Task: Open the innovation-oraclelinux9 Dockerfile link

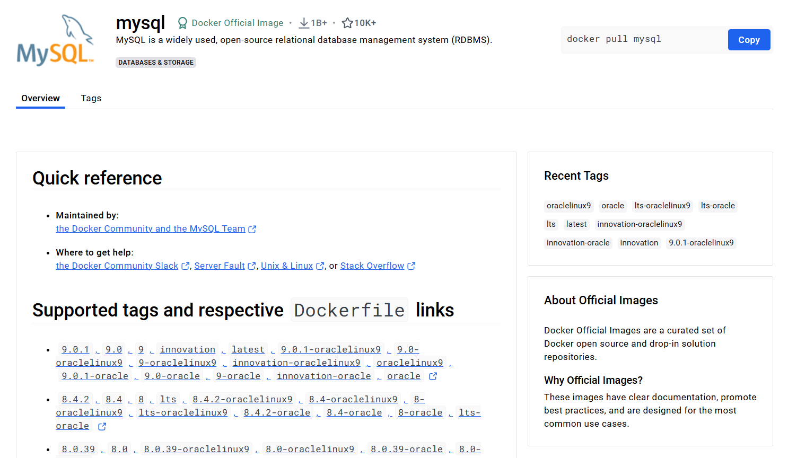Action: 296,363
